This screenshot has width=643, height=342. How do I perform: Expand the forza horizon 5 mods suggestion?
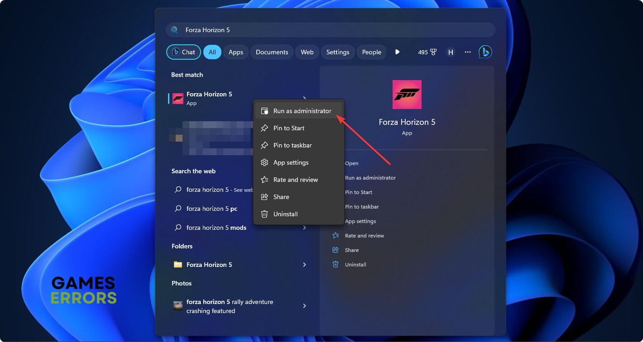click(304, 228)
